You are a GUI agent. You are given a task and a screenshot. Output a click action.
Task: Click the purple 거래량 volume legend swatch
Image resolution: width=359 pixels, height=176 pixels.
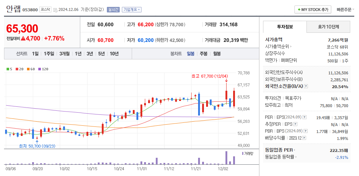click(243, 153)
